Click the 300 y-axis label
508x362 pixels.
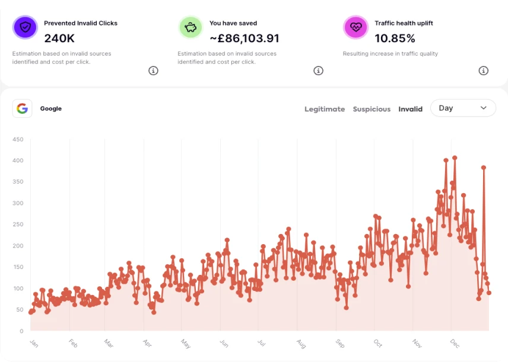(18, 203)
